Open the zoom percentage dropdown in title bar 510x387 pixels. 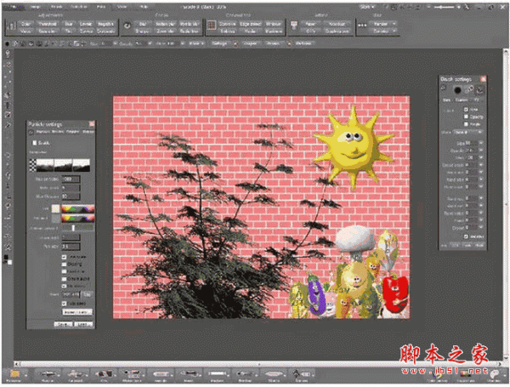367,7
